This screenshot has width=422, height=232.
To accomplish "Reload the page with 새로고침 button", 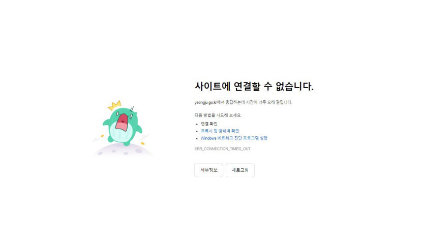I will click(240, 170).
